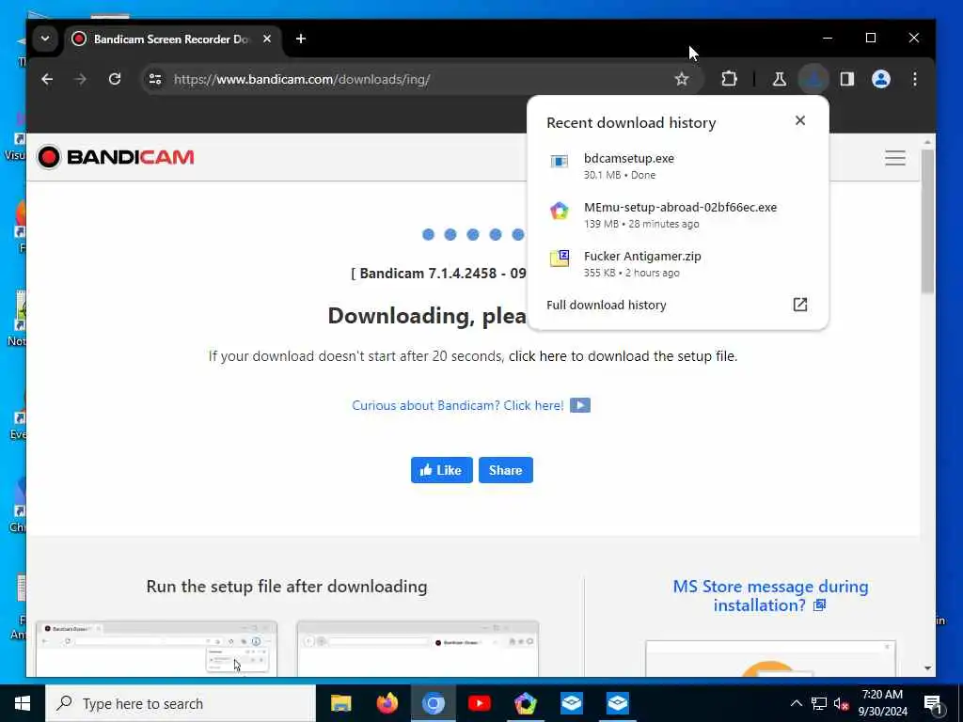Click the network tray icon
The height and width of the screenshot is (722, 963).
[x=819, y=703]
